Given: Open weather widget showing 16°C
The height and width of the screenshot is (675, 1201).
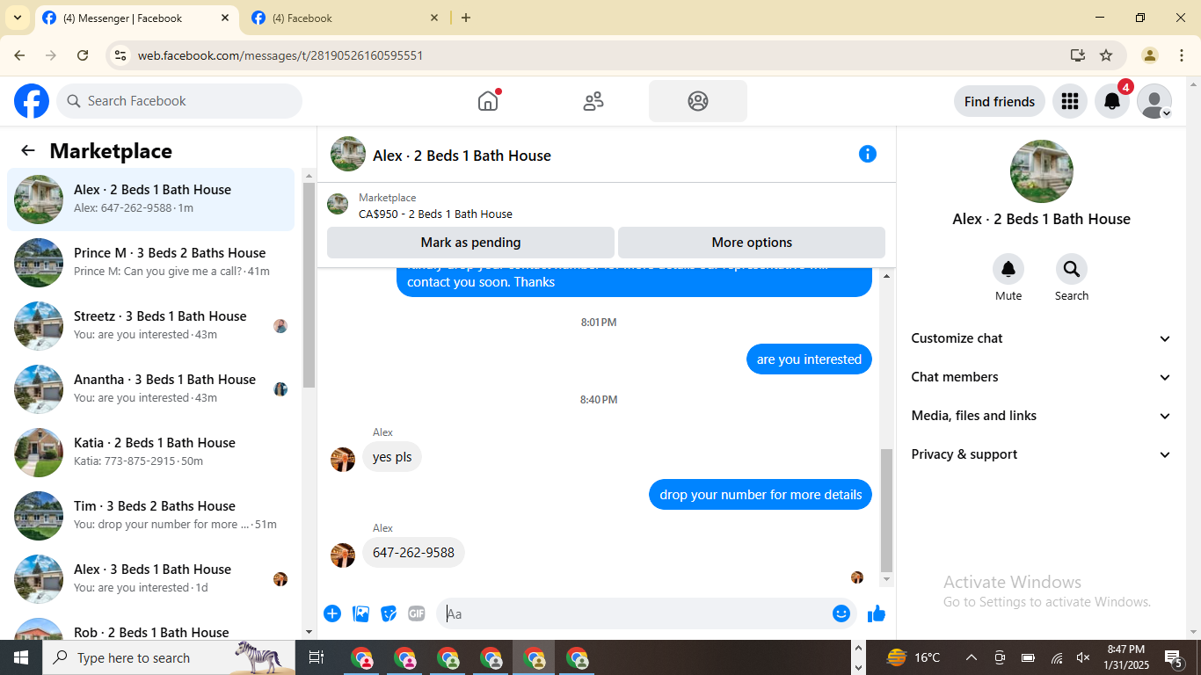Looking at the screenshot, I should pyautogui.click(x=913, y=657).
